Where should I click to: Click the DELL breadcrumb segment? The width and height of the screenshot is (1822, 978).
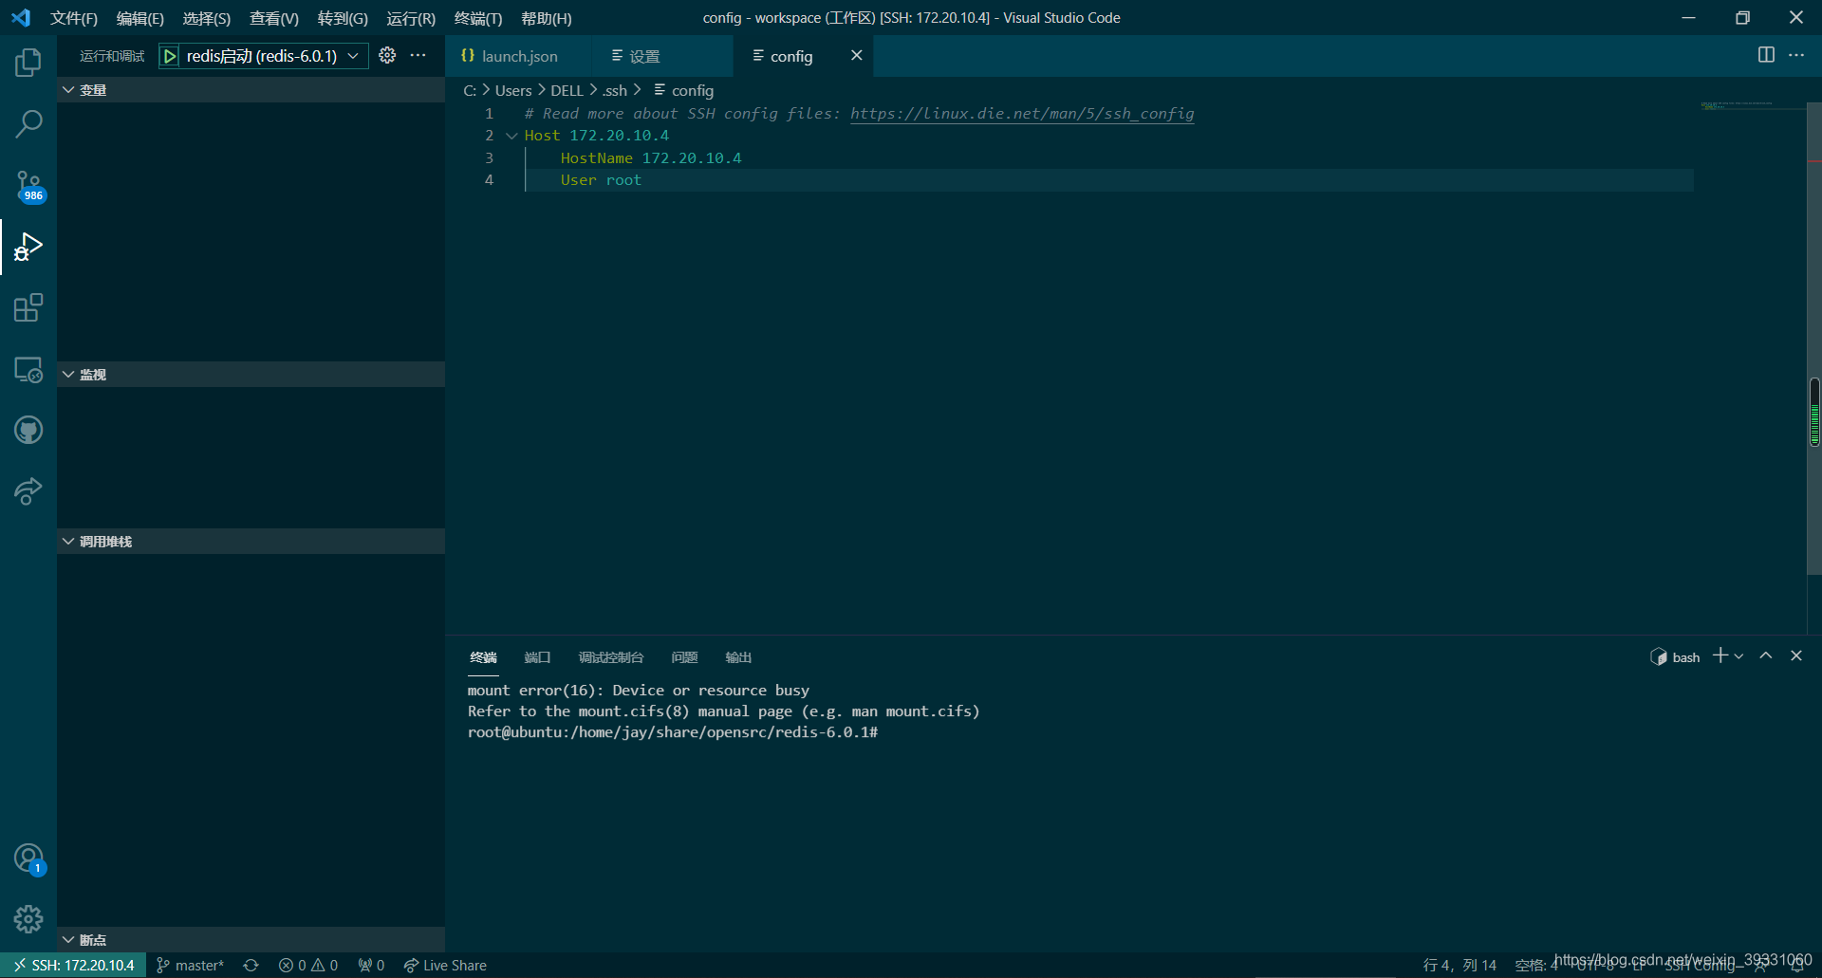click(567, 90)
